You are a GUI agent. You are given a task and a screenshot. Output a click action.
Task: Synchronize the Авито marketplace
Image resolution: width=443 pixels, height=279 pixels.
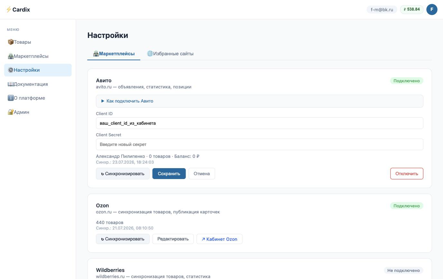(x=123, y=174)
